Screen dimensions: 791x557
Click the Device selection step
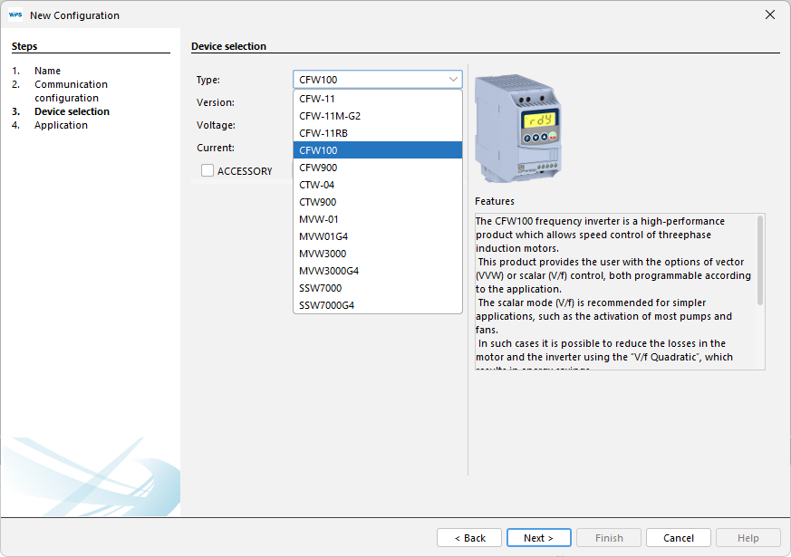pyautogui.click(x=72, y=111)
